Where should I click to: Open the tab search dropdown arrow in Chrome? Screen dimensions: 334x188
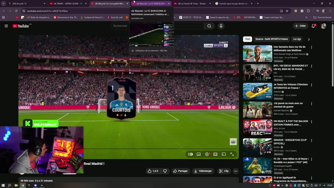[3, 4]
